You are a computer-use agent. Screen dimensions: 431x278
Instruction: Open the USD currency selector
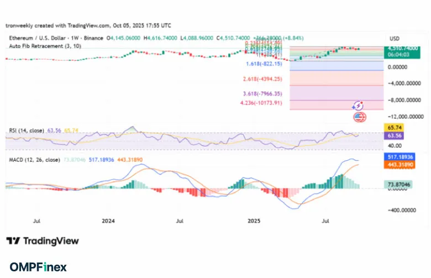[x=395, y=38]
